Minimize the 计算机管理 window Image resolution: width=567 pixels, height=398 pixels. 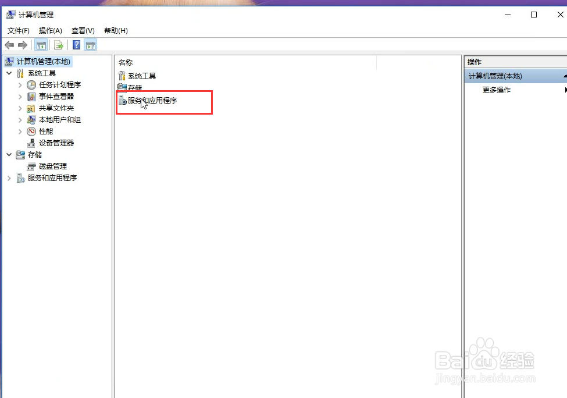(x=508, y=15)
